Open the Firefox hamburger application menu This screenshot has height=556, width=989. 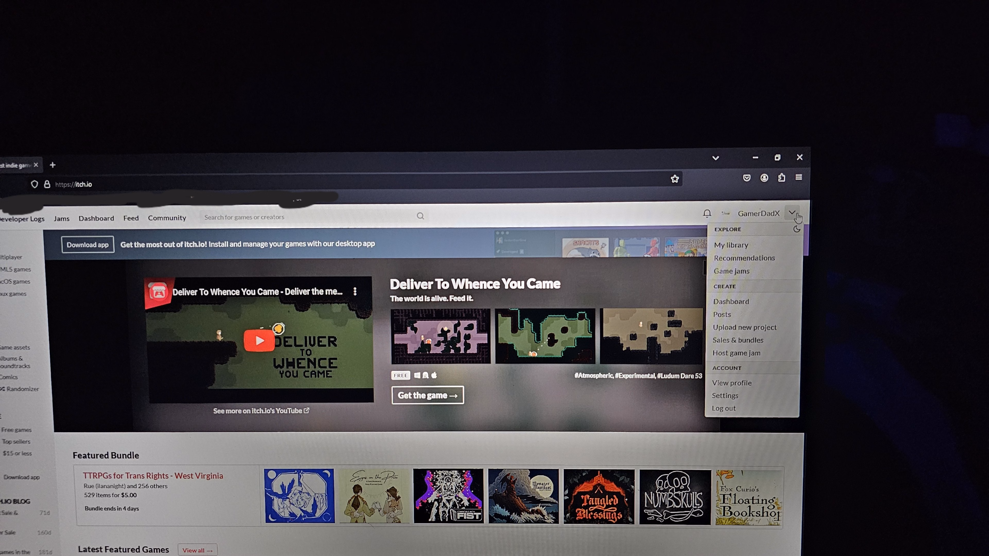pyautogui.click(x=799, y=177)
